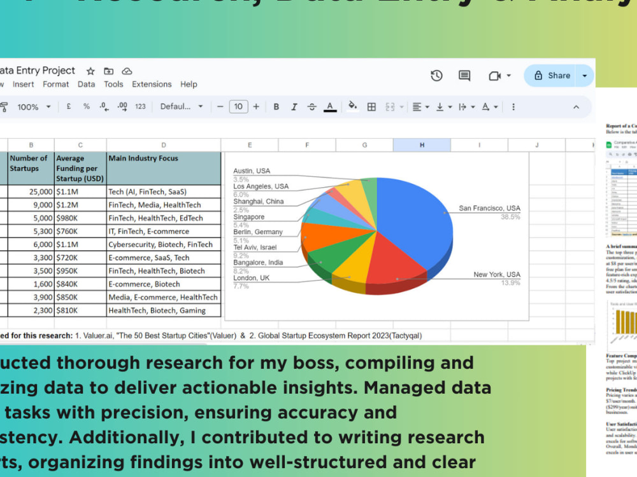Viewport: 637px width, 477px height.
Task: Open the Format menu
Action: pos(55,85)
